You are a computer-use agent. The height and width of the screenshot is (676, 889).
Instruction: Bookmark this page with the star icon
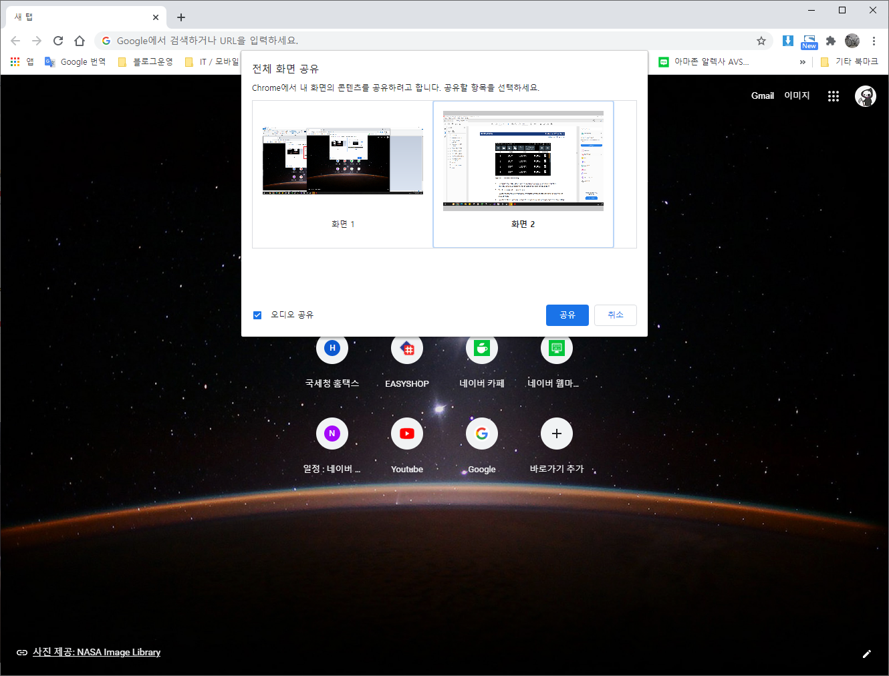(x=761, y=41)
